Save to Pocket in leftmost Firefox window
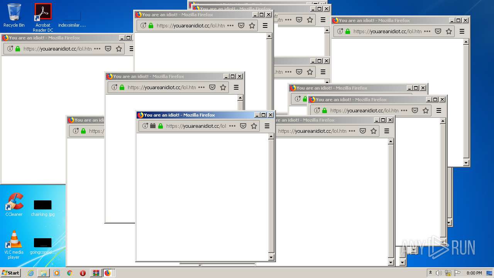This screenshot has height=278, width=494. coord(108,49)
